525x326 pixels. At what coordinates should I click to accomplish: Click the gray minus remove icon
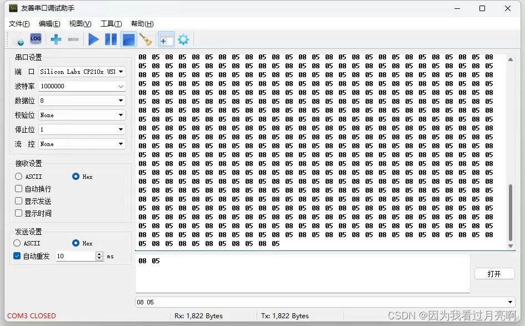[x=73, y=39]
